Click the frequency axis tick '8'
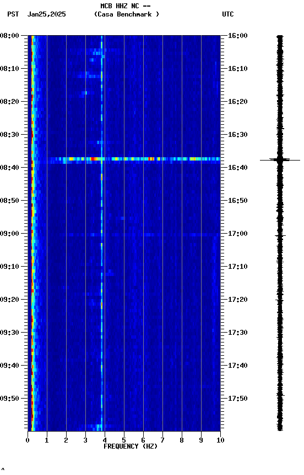This screenshot has height=475, width=304. coord(182,440)
